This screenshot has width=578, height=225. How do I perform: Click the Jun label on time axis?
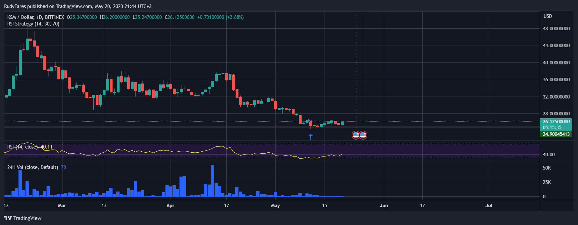384,206
